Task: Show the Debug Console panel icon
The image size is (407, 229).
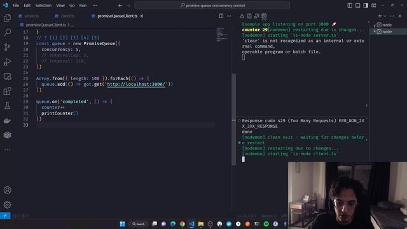Action: [x=257, y=16]
